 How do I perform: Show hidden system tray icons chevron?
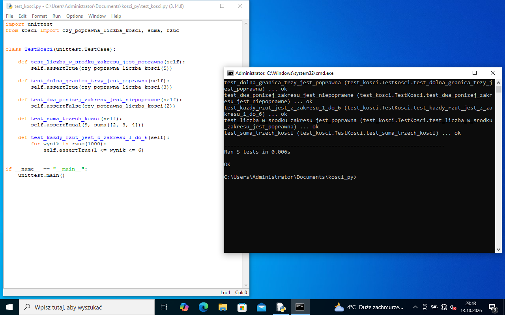(415, 307)
